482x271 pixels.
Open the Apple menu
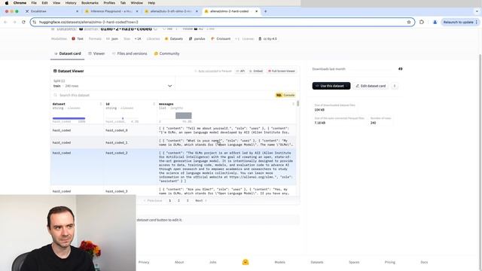tap(7, 3)
